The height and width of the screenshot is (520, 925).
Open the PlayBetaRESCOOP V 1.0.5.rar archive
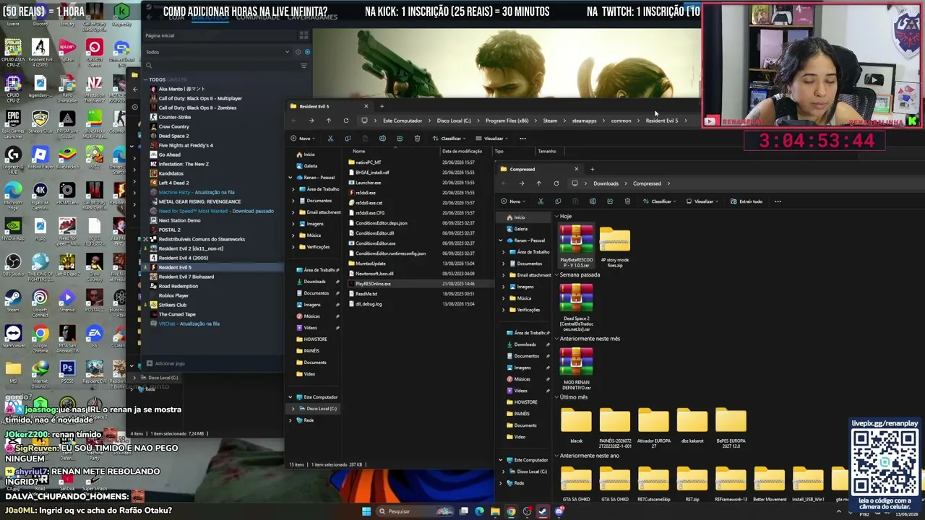coord(576,246)
